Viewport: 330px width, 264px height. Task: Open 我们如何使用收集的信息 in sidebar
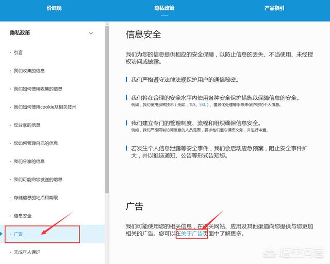point(38,89)
